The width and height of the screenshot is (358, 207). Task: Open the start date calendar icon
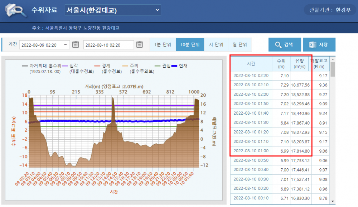pyautogui.click(x=76, y=45)
